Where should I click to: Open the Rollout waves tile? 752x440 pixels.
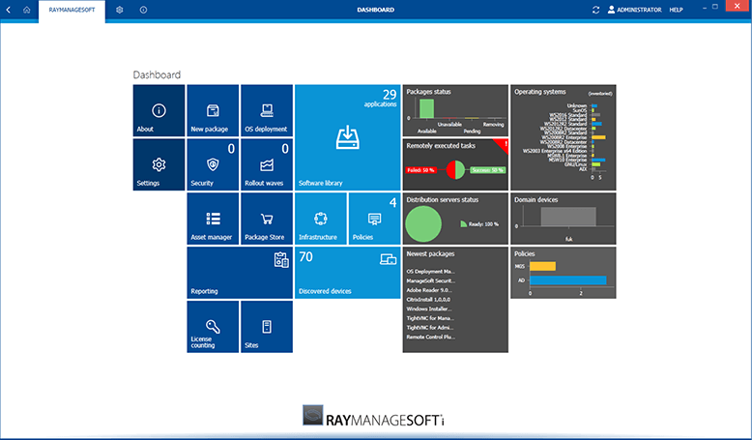point(267,164)
